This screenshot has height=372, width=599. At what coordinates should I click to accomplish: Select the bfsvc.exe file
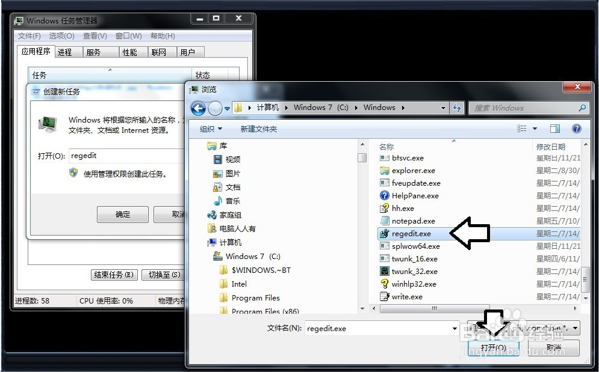point(402,158)
